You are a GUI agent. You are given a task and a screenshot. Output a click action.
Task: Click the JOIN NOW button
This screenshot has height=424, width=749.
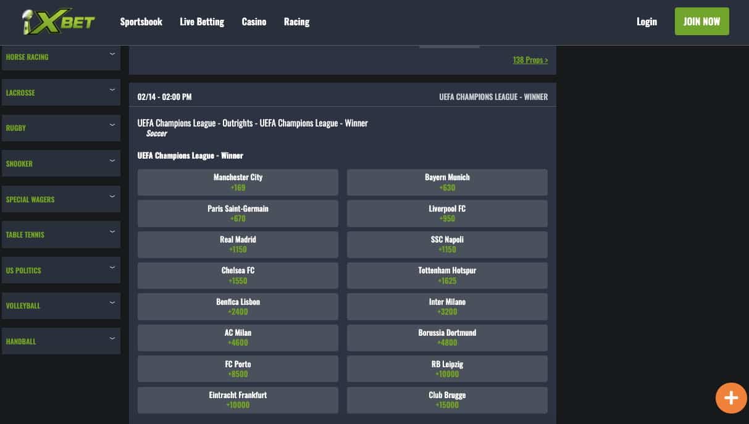pyautogui.click(x=701, y=22)
